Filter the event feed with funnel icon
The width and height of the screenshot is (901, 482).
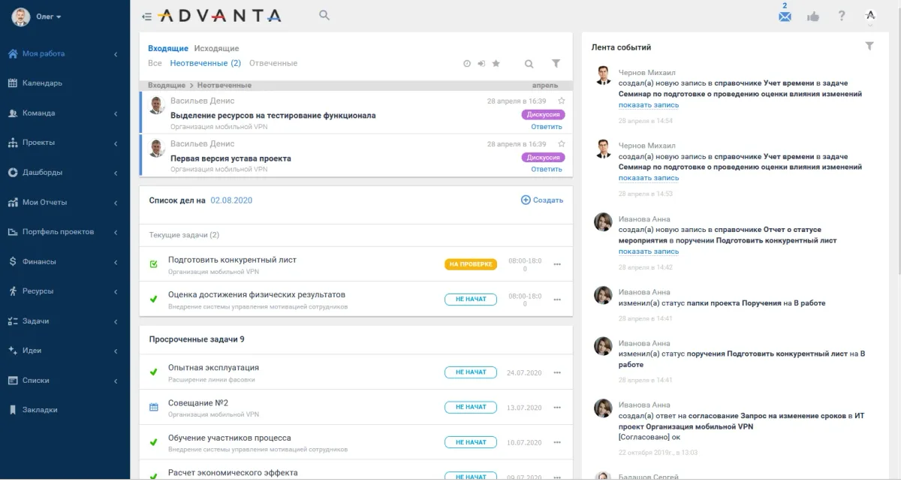point(869,47)
